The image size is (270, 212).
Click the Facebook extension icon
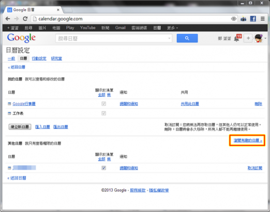click(x=253, y=19)
